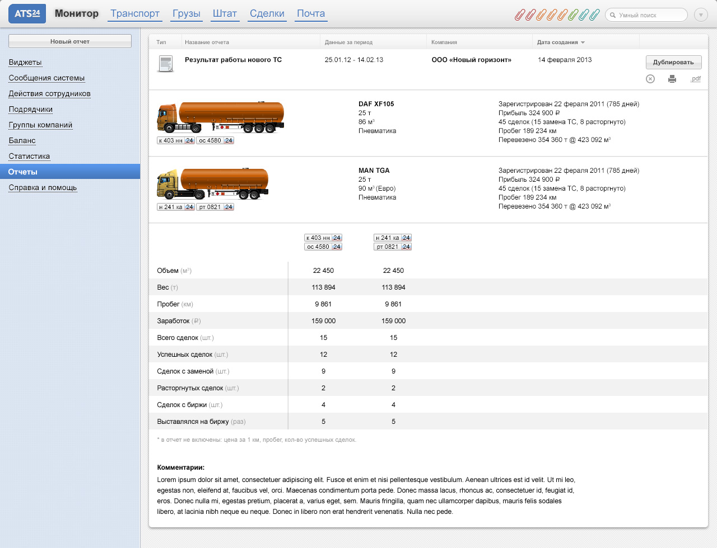Click the MAN TGA truck image
This screenshot has width=717, height=548.
(x=213, y=184)
